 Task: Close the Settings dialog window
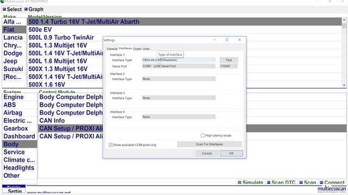click(x=239, y=40)
